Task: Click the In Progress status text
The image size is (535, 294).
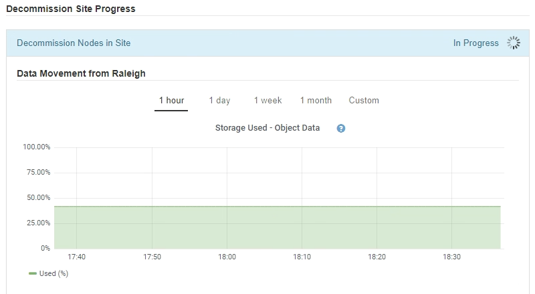Action: pyautogui.click(x=475, y=43)
